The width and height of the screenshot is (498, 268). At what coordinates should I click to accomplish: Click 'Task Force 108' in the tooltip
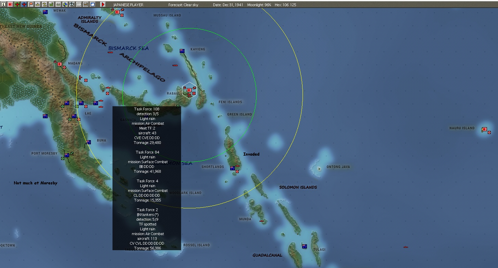coord(147,109)
